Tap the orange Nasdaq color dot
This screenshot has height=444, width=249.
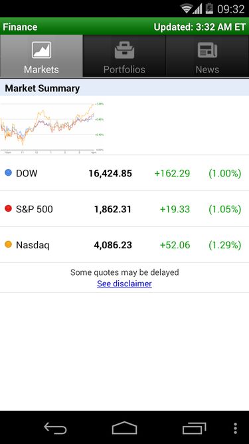pyautogui.click(x=9, y=244)
